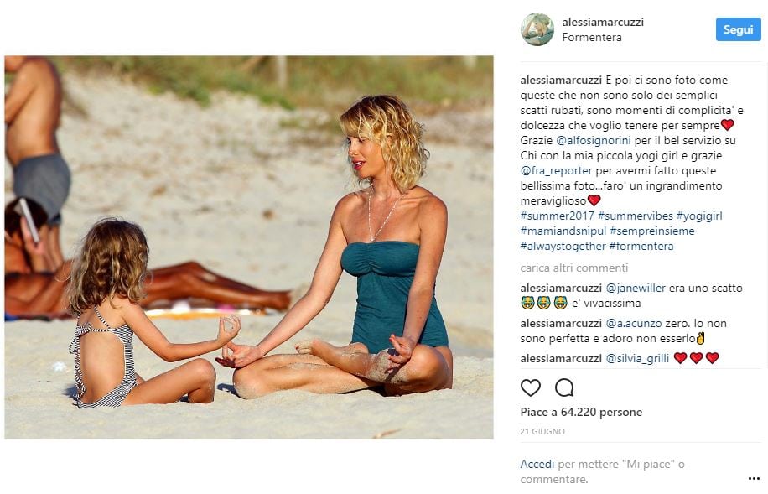Image resolution: width=768 pixels, height=494 pixels.
Task: Open the alessiamarcuzzi username in the header
Action: point(603,22)
